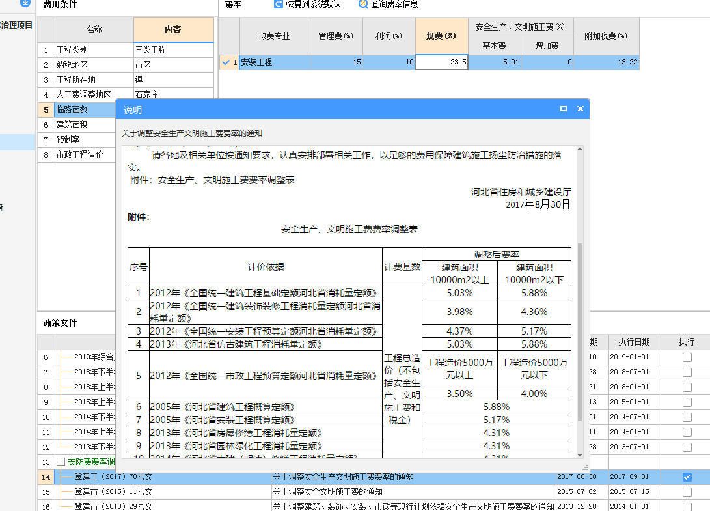Check the 执行 box for 2019-01-01 row
This screenshot has height=511, width=710.
(x=687, y=357)
